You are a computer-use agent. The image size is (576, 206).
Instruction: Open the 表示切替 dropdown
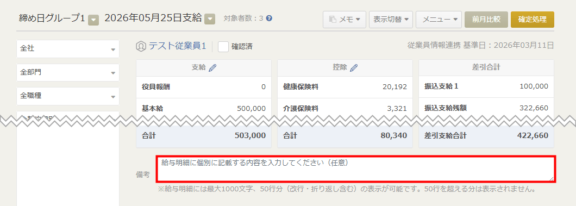click(391, 20)
